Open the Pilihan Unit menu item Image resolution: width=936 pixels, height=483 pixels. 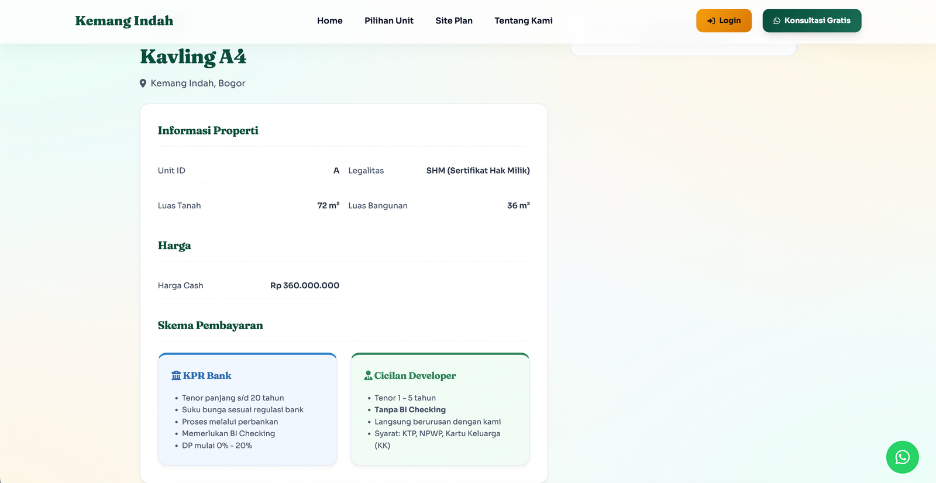coord(389,20)
